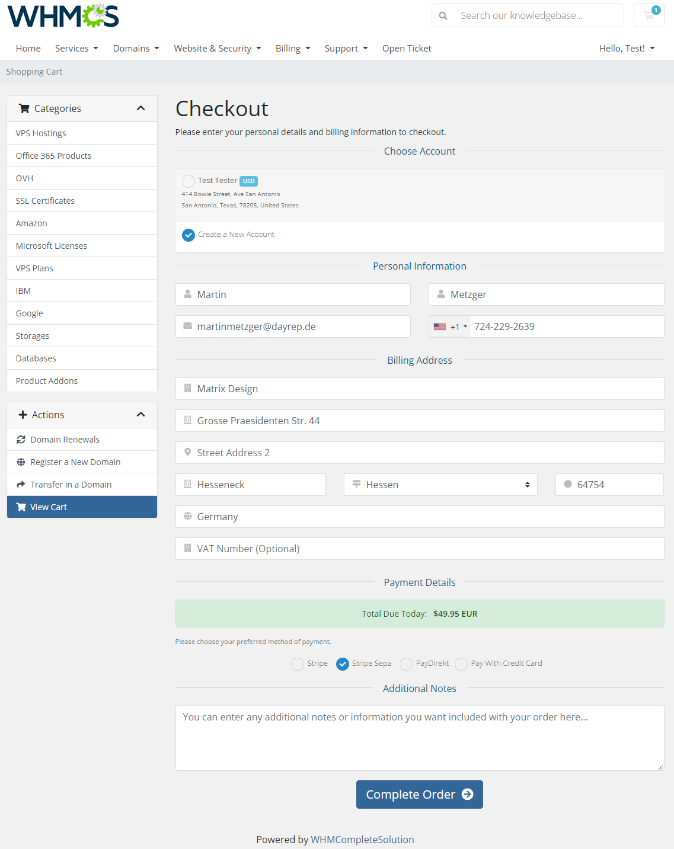Select the refresh icon beside Domain Renewals
674x849 pixels.
[x=21, y=439]
